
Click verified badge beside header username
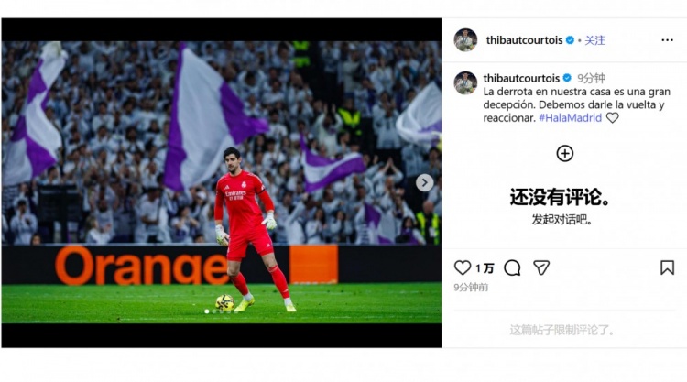tap(570, 40)
